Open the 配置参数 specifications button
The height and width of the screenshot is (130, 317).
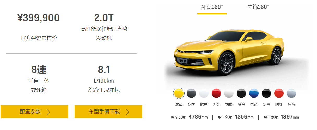coord(34,112)
